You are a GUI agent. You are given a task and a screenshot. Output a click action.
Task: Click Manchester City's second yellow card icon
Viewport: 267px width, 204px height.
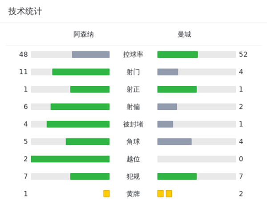[169, 194]
